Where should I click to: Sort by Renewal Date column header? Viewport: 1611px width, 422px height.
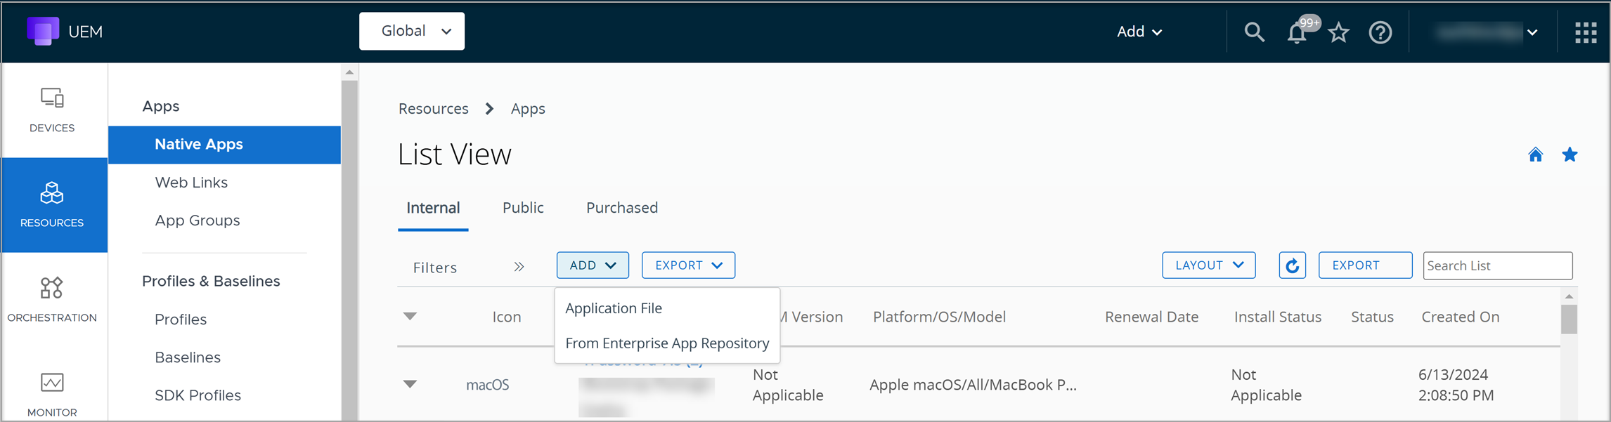(1151, 317)
